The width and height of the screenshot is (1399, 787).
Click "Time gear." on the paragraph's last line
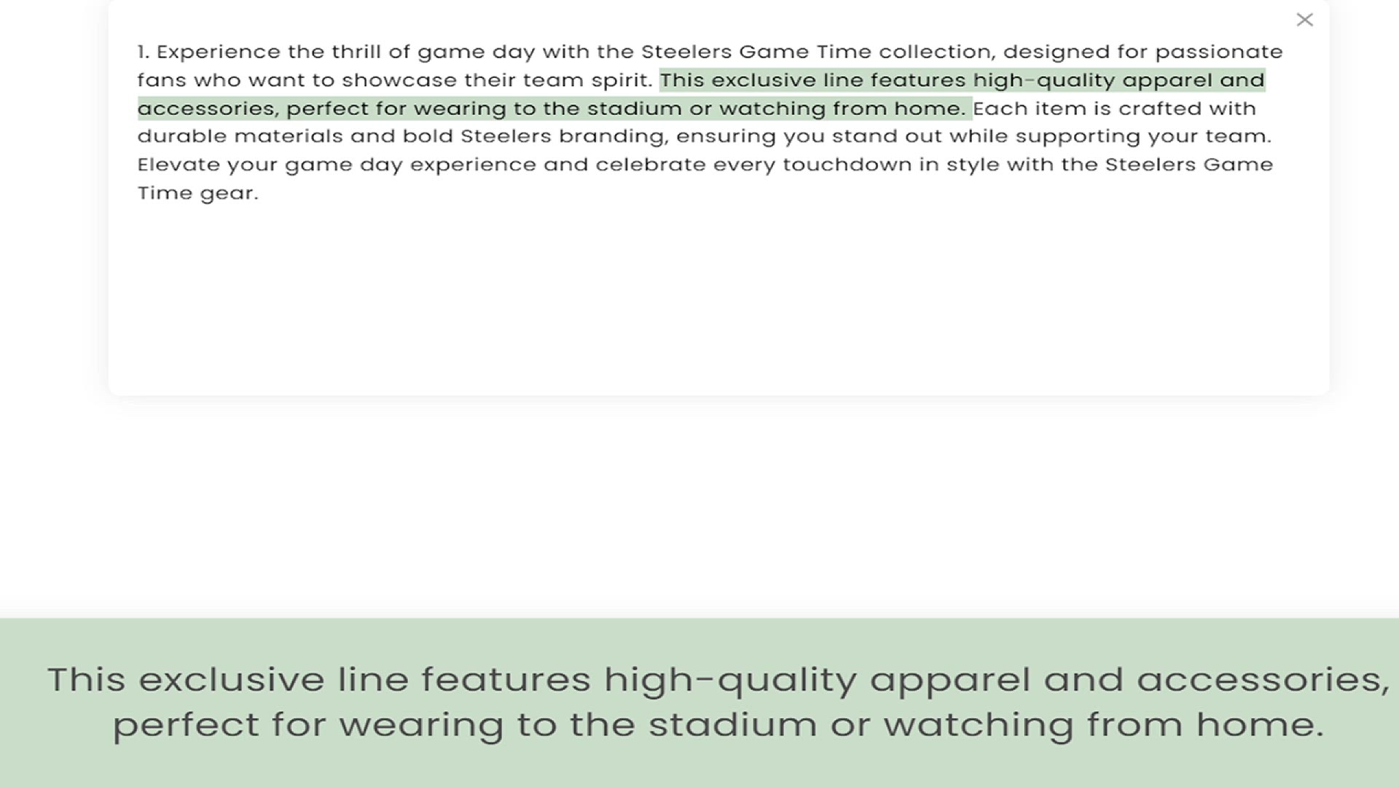point(197,193)
